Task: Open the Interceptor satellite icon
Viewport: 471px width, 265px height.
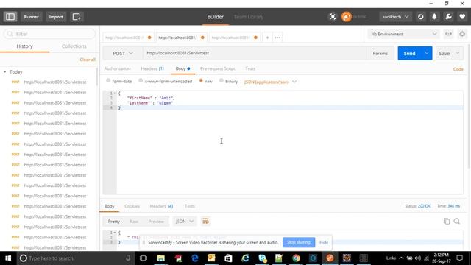Action: (x=333, y=16)
